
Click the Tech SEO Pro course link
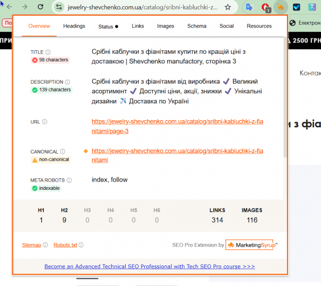point(150,266)
